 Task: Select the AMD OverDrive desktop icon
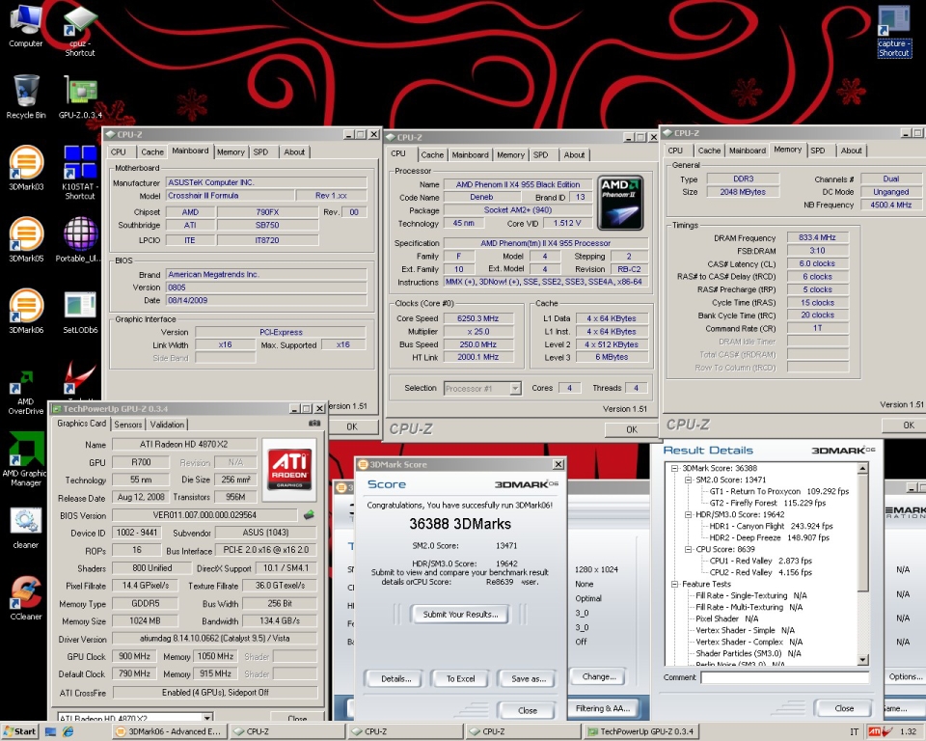26,393
